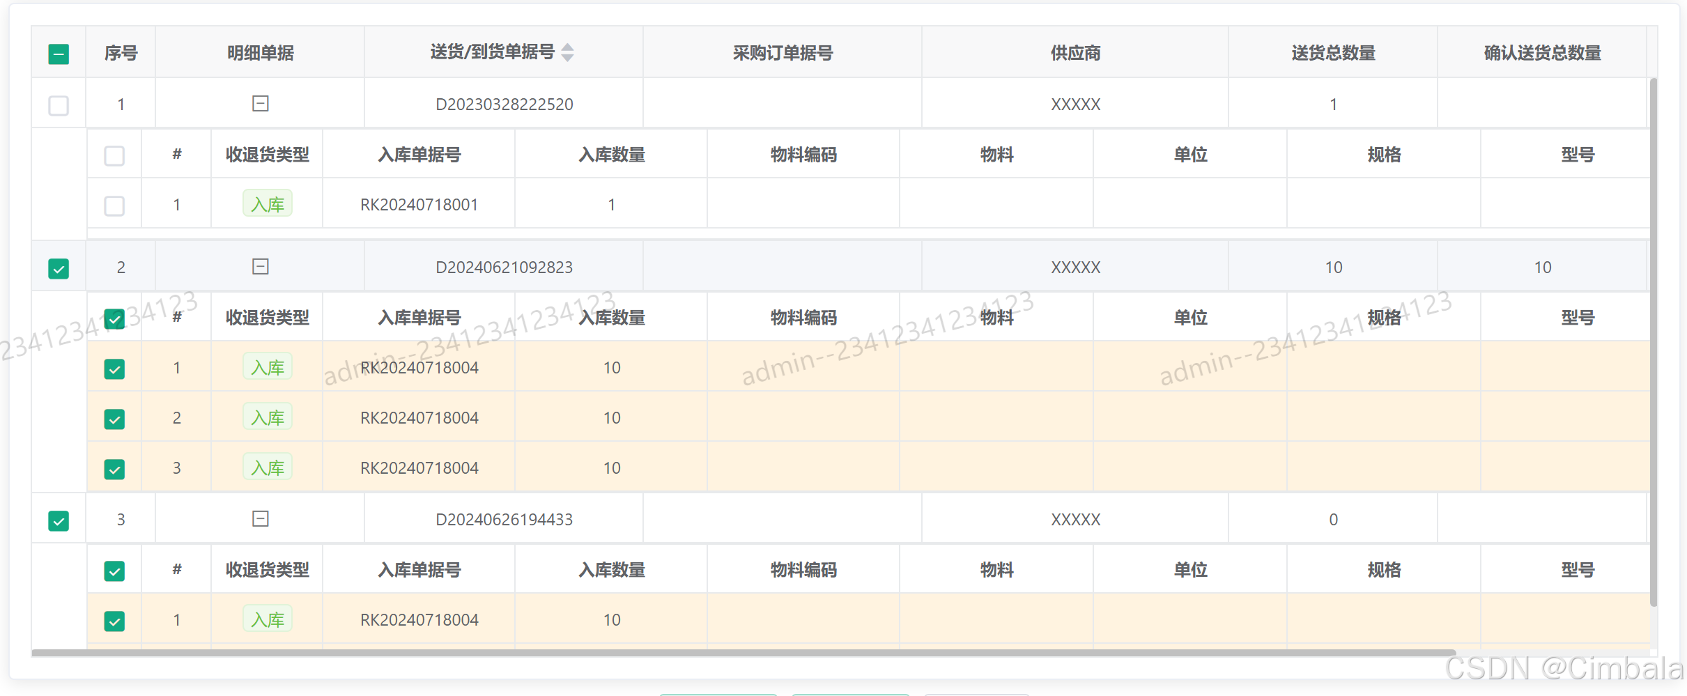Viewport: 1687px width, 696px height.
Task: Uncheck sub-row 3 under D20240621092823
Action: pyautogui.click(x=114, y=469)
